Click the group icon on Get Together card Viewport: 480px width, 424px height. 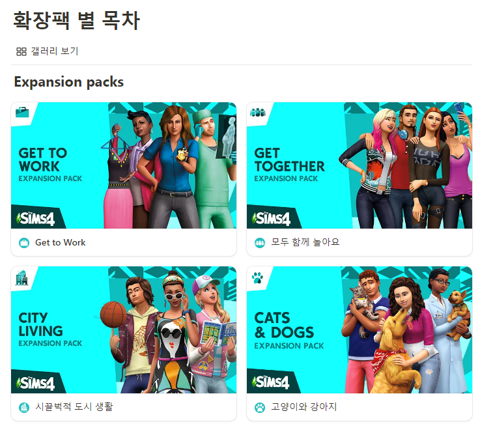(258, 113)
